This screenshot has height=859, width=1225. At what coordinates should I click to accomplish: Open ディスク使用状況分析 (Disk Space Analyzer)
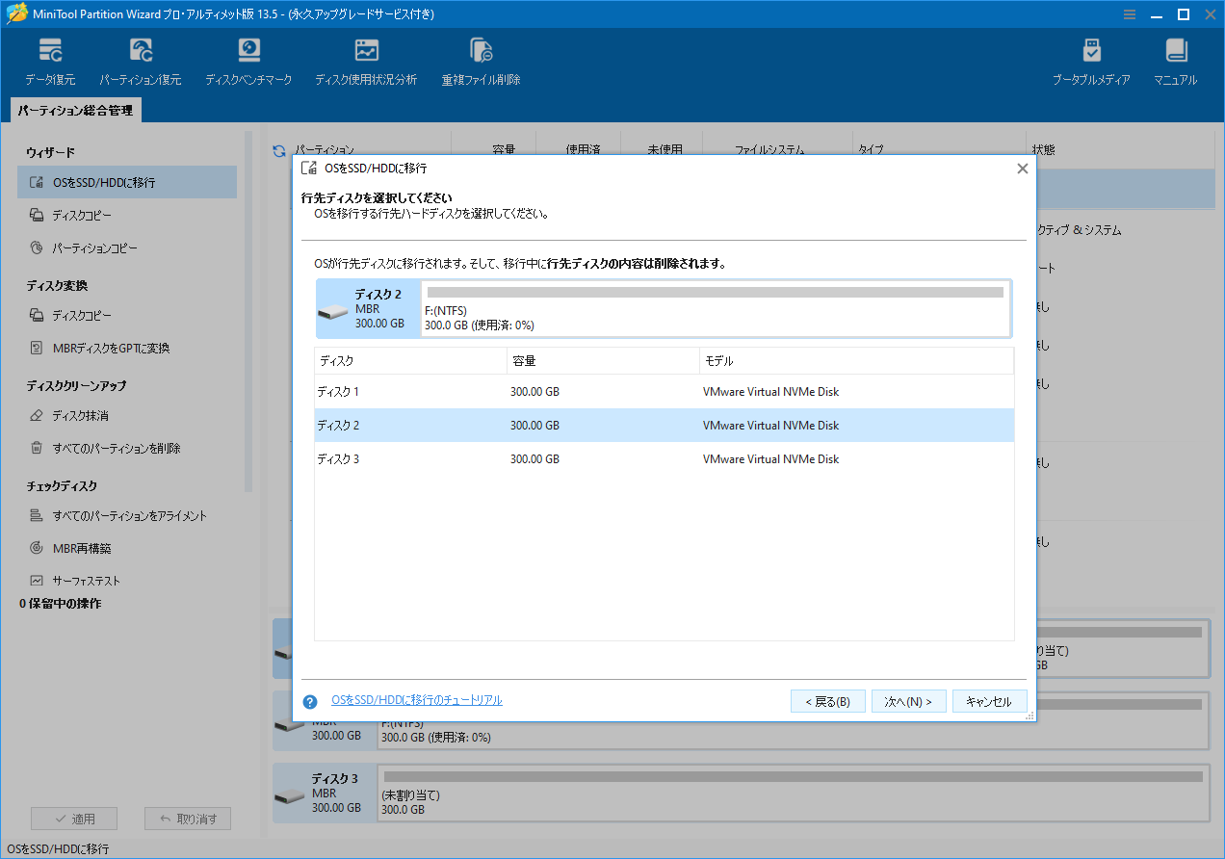366,60
